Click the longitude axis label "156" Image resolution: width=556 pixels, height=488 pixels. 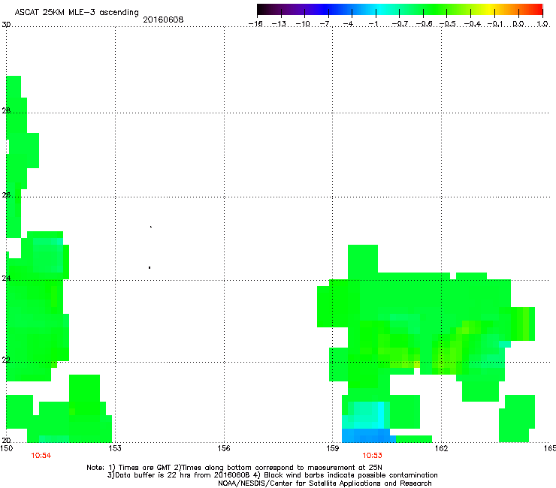click(x=224, y=448)
